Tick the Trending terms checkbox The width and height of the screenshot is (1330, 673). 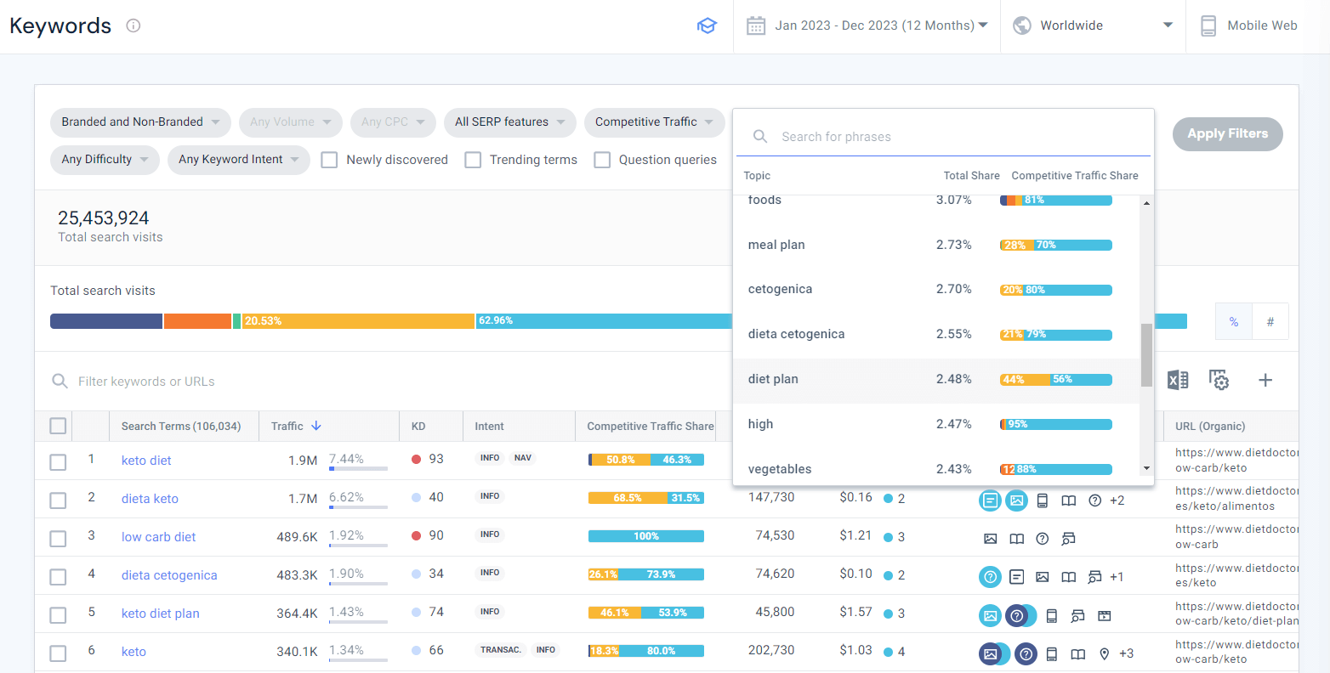pyautogui.click(x=473, y=160)
